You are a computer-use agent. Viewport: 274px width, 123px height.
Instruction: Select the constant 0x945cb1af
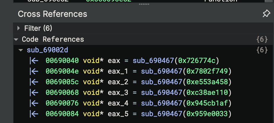[x=207, y=103]
